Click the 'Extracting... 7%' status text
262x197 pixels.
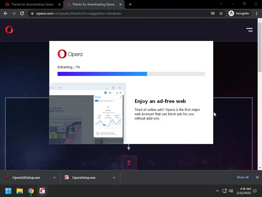69,67
